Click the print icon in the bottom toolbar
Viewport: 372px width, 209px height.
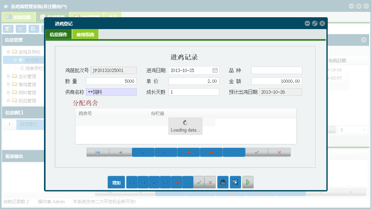click(x=223, y=182)
